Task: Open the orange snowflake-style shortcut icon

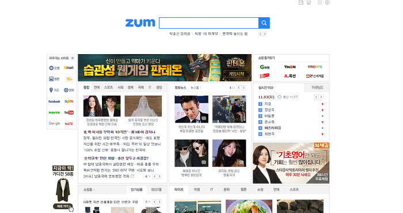Action: (69, 79)
